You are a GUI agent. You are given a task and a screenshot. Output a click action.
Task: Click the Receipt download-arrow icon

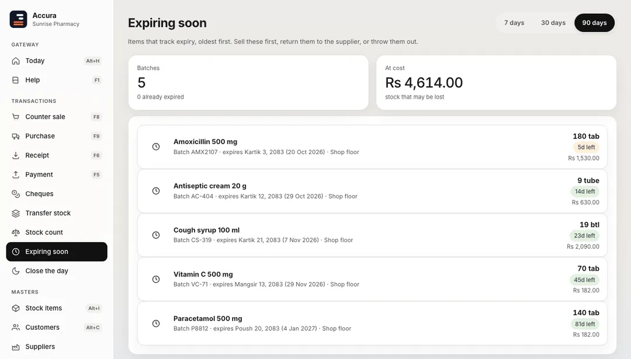[x=16, y=155]
